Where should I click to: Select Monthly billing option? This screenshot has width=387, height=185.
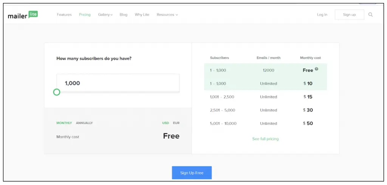pyautogui.click(x=64, y=123)
